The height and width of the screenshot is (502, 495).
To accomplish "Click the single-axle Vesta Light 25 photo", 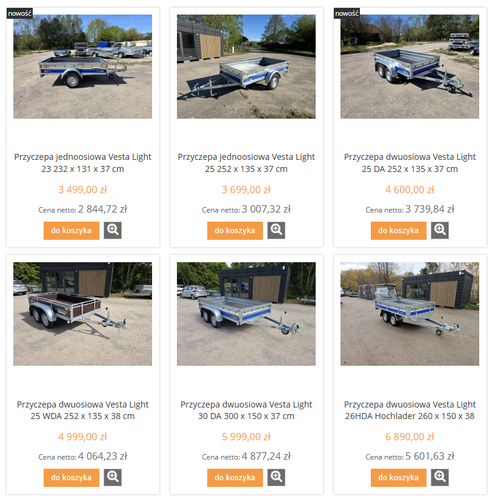I will pos(246,67).
